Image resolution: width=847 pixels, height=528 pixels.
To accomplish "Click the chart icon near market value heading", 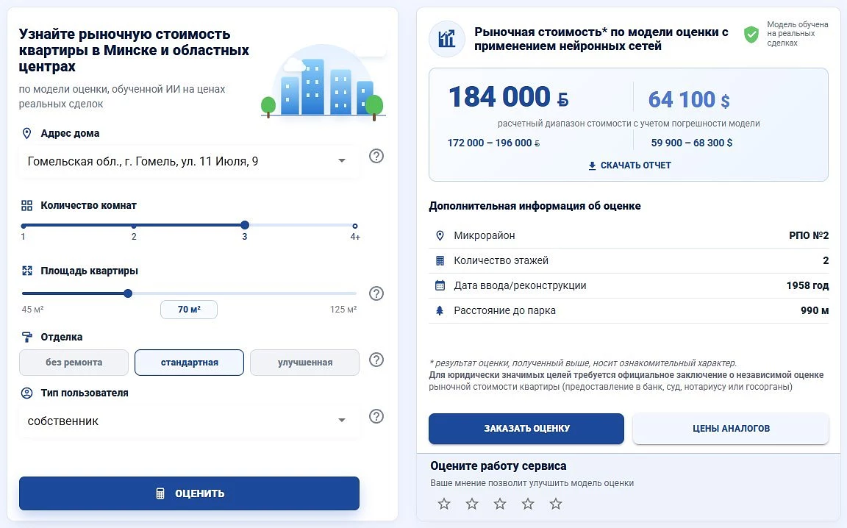I will pos(447,39).
